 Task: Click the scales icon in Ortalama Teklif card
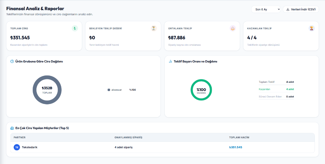[x=233, y=28]
